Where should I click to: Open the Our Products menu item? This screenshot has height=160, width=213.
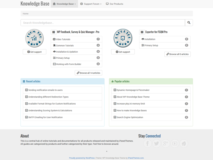(x=115, y=4)
